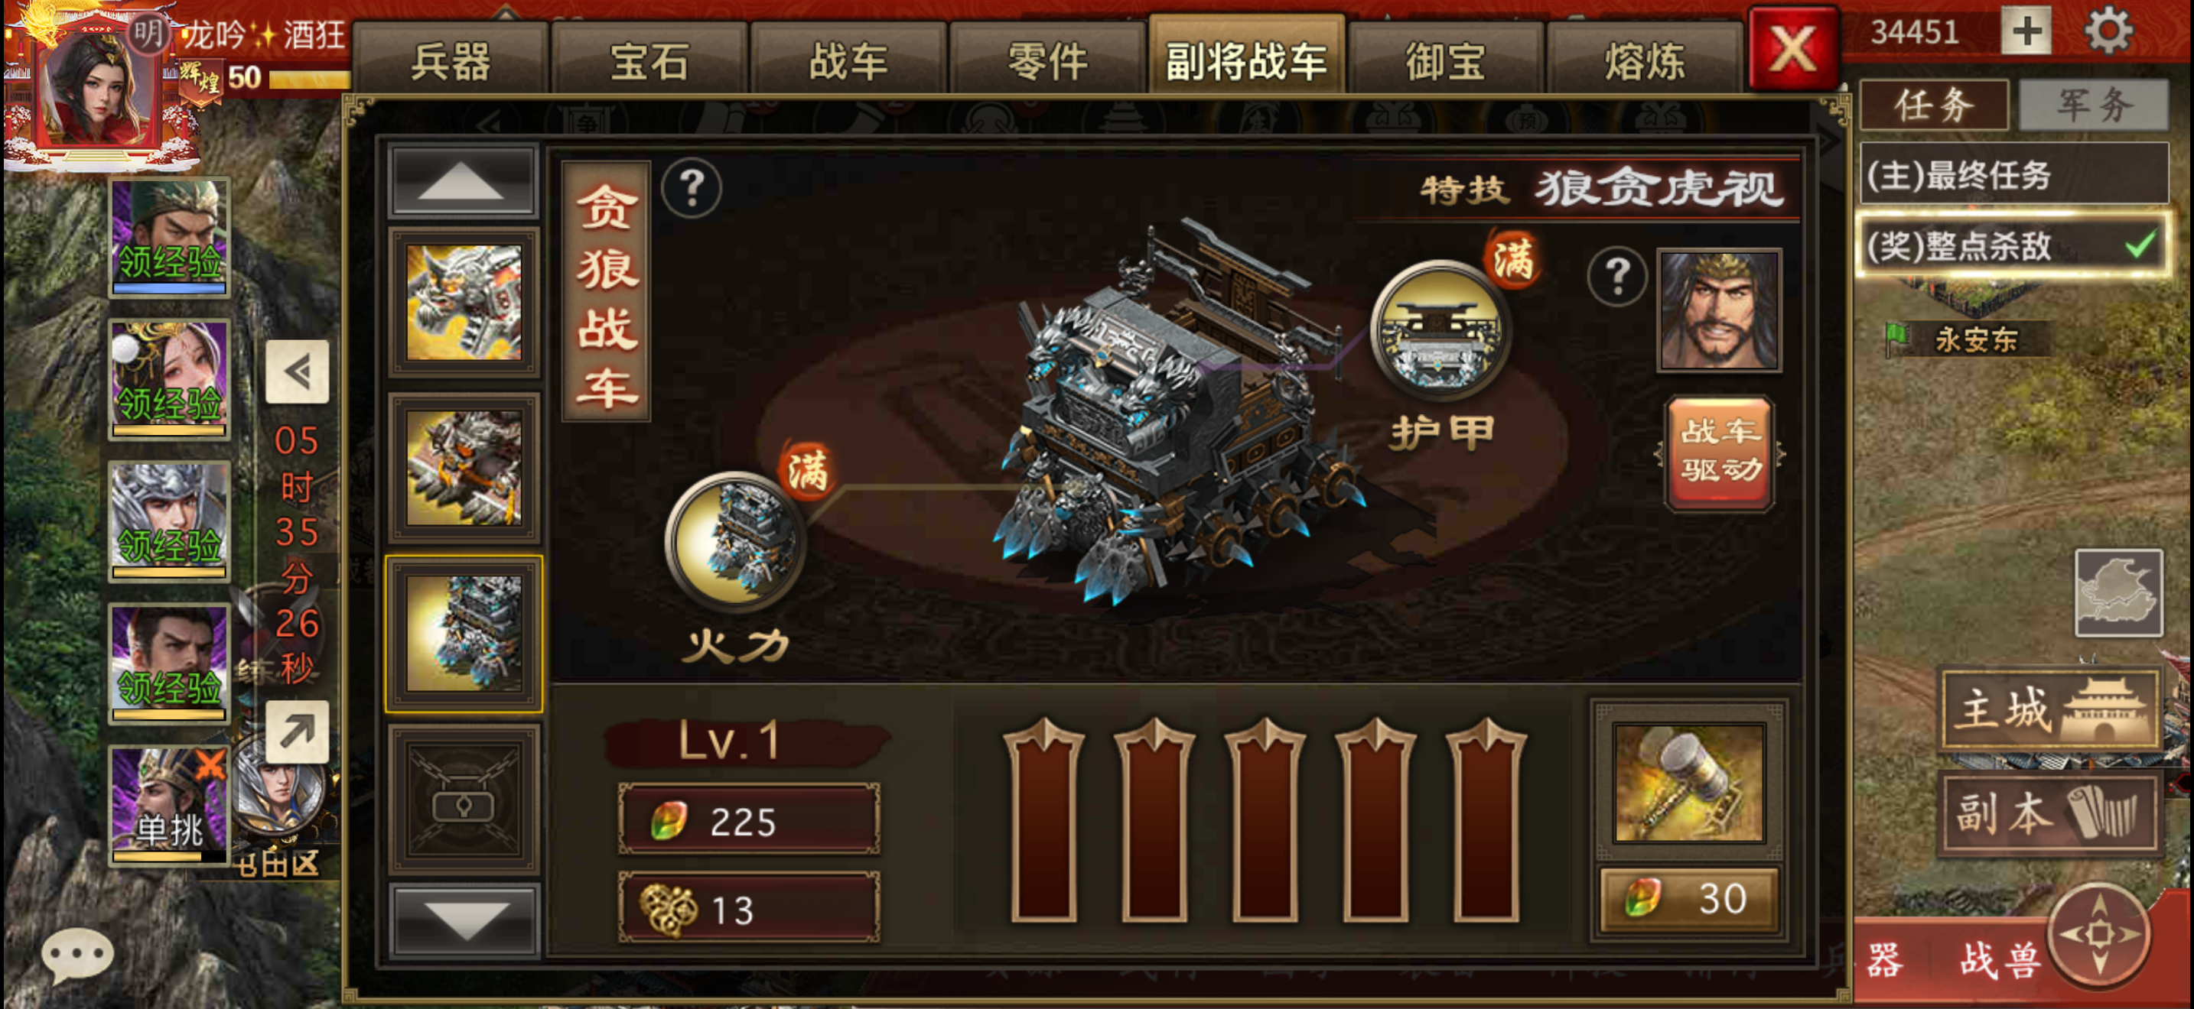Screen dimensions: 2194x1009
Task: Select the 火力 firepower part icon
Action: [x=736, y=540]
